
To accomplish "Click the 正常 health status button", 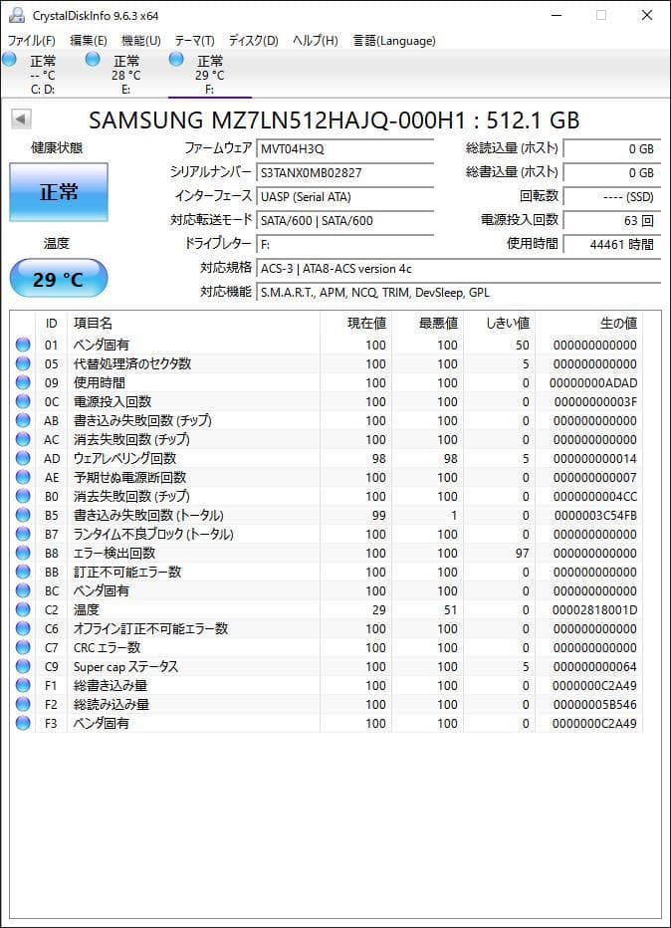I will [59, 192].
